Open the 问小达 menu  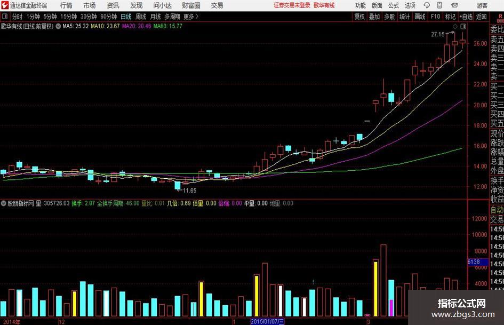tap(162, 5)
